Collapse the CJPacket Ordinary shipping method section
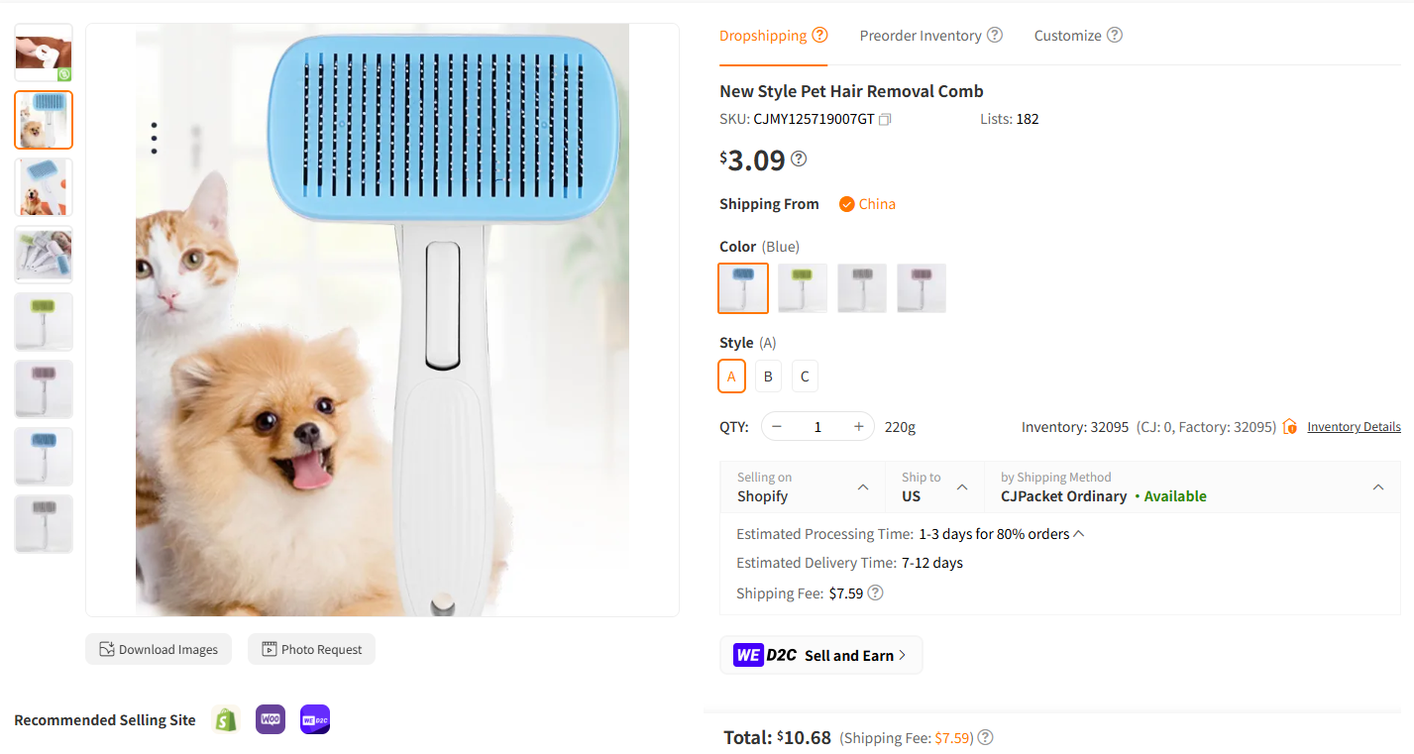Screen dimensions: 1414x754 coord(1377,486)
